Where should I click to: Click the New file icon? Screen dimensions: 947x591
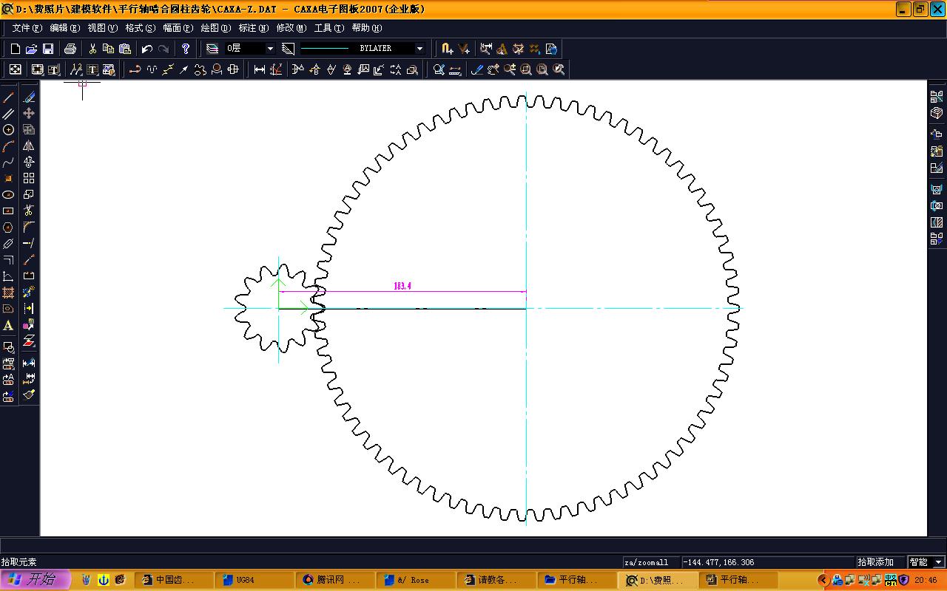click(x=16, y=49)
